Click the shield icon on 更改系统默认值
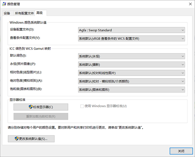 tap(17, 139)
